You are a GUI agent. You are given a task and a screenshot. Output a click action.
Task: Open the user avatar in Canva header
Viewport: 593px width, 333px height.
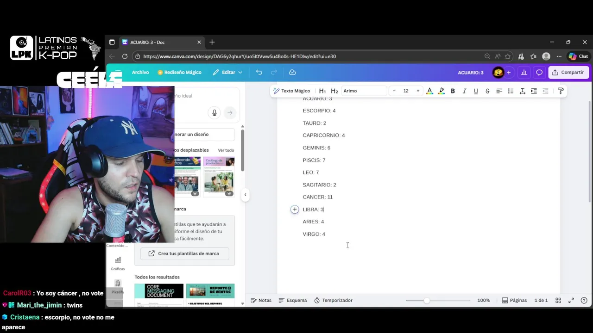pos(498,72)
